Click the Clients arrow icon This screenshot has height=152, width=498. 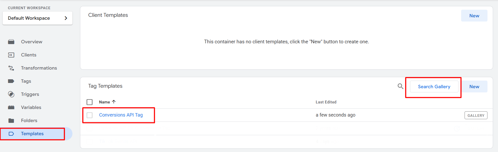(x=11, y=55)
